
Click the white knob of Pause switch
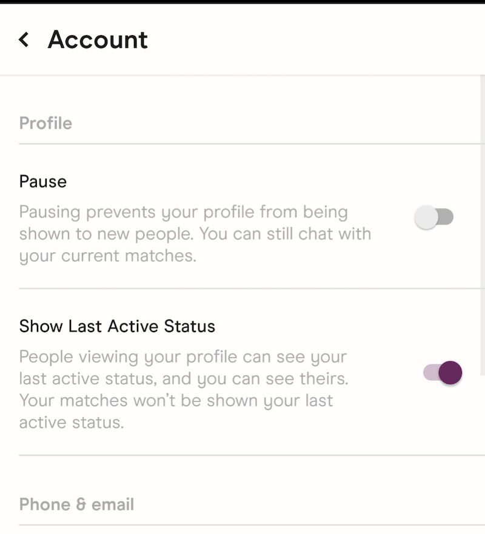tap(426, 217)
